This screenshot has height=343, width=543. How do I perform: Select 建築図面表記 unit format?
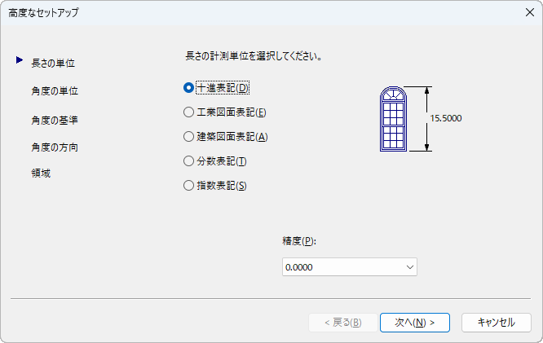(189, 137)
